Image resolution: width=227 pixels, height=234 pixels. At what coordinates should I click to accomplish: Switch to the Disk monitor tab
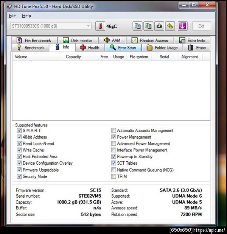click(x=78, y=40)
